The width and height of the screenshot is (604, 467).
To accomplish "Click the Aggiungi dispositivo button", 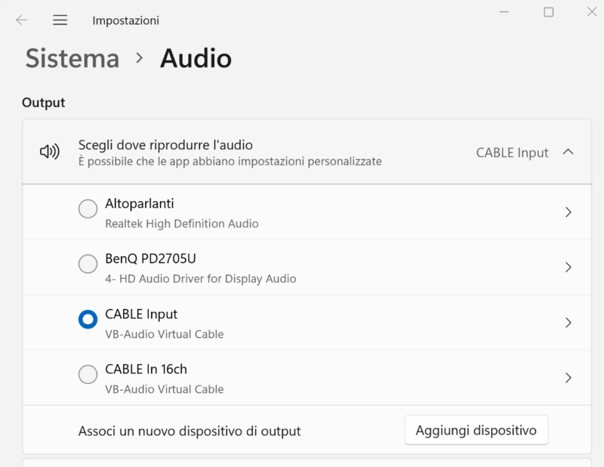I will pyautogui.click(x=476, y=430).
